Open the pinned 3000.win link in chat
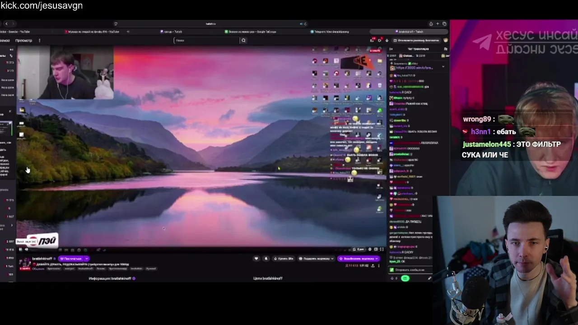Image resolution: width=578 pixels, height=325 pixels. coord(415,68)
